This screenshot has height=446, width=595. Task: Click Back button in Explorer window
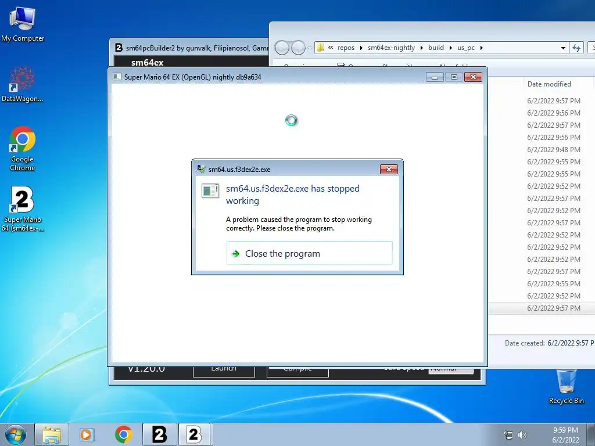282,48
